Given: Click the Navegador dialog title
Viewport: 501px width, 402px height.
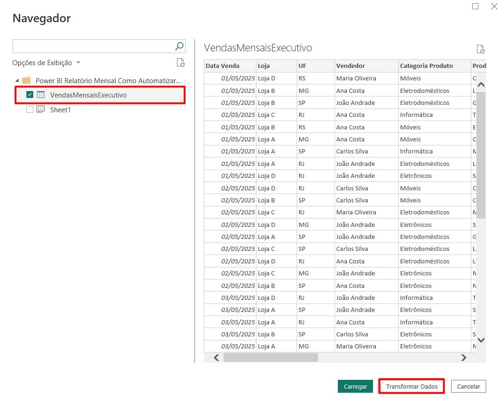Looking at the screenshot, I should tap(42, 18).
